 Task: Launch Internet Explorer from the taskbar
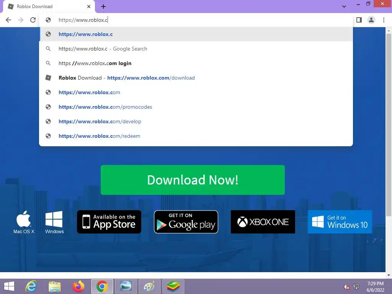tap(31, 286)
